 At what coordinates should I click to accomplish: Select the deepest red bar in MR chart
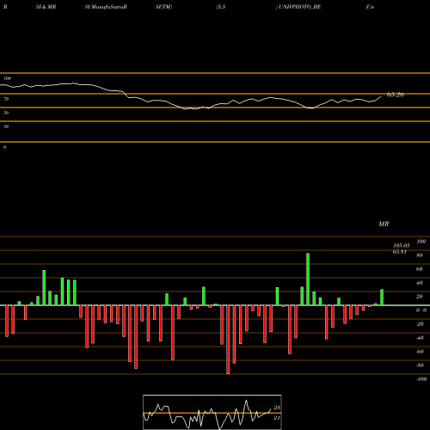(228, 340)
